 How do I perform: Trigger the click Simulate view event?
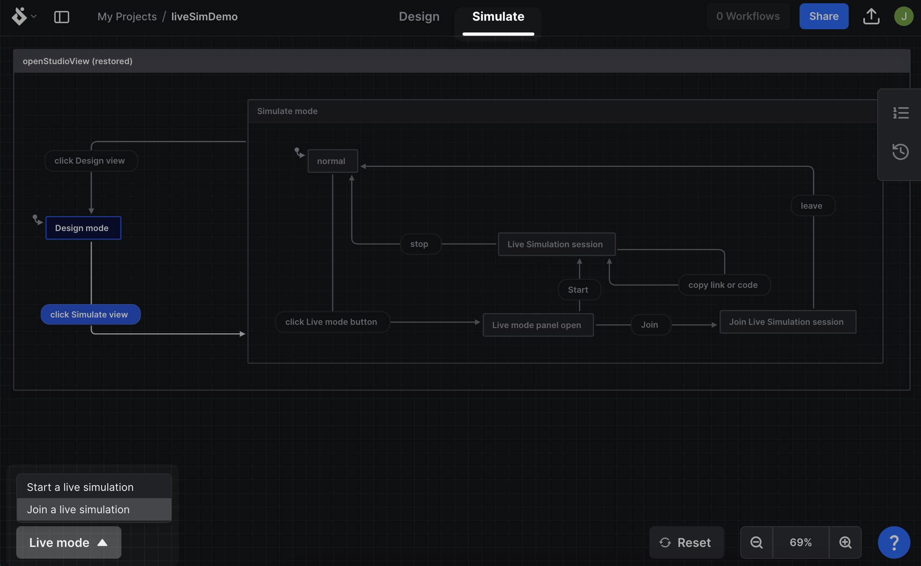coord(89,314)
